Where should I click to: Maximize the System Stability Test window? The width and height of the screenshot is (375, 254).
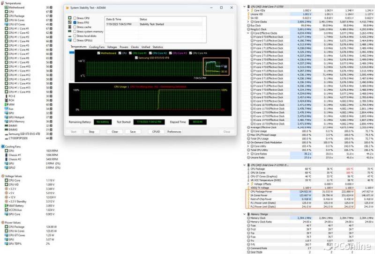[221, 7]
